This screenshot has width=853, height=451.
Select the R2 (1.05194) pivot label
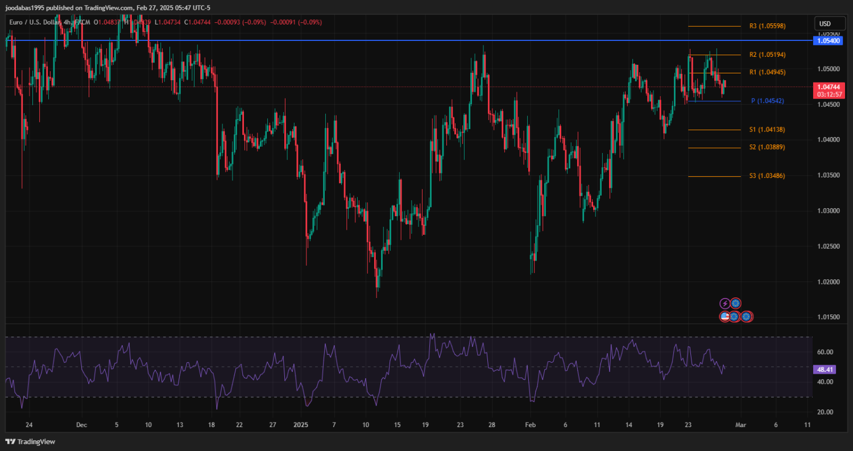(767, 55)
